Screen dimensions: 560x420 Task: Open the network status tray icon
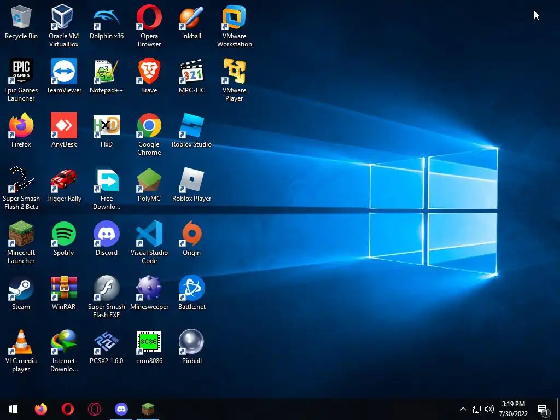(476, 409)
